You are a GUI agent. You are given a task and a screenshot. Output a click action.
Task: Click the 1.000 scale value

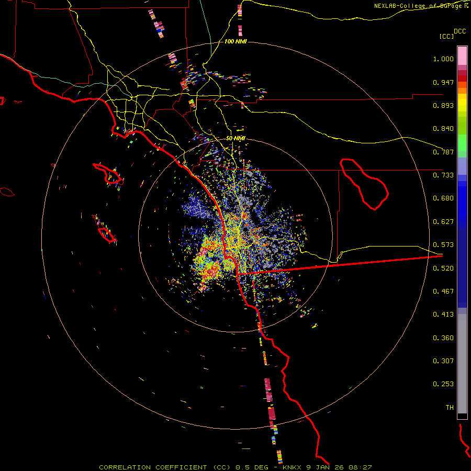[x=443, y=59]
